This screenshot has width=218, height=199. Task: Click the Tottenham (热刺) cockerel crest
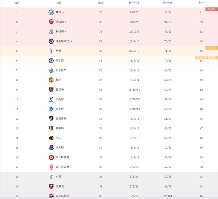point(51,51)
